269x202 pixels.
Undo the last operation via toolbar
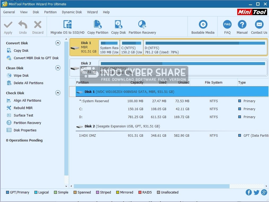23,28
